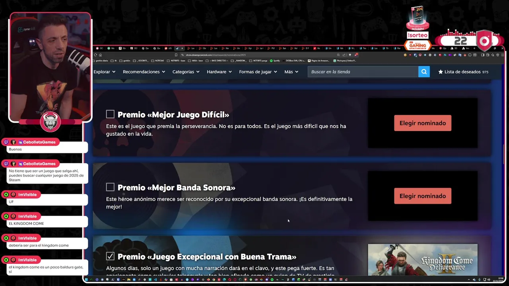Open the Photopea bookmark

[x=344, y=61]
